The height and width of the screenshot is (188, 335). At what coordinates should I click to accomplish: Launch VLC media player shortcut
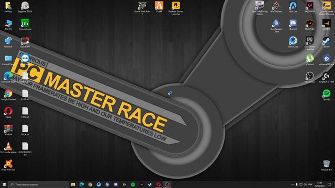pos(8,147)
